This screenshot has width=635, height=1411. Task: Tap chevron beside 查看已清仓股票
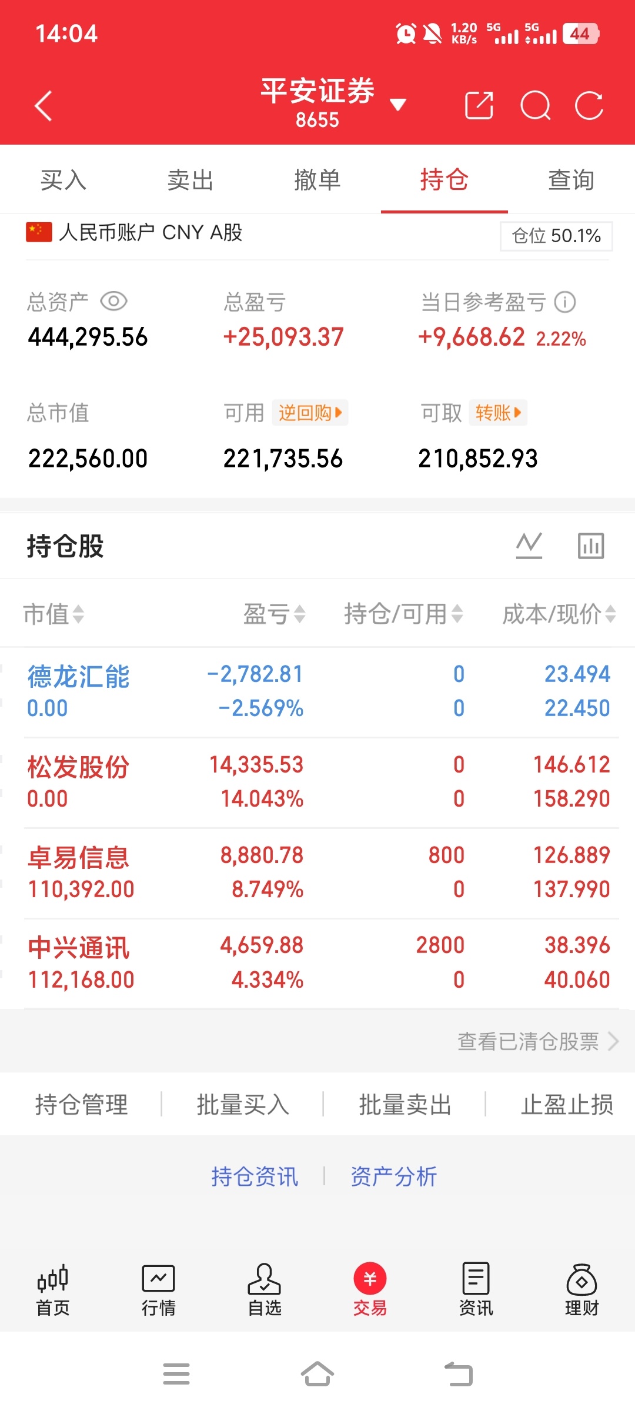pos(613,1041)
